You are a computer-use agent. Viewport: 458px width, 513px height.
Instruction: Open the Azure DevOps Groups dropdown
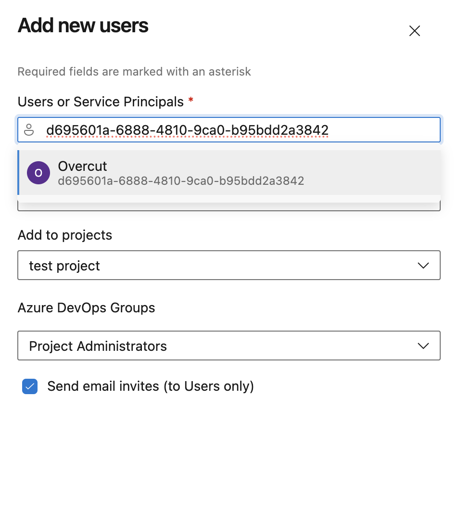click(x=229, y=346)
